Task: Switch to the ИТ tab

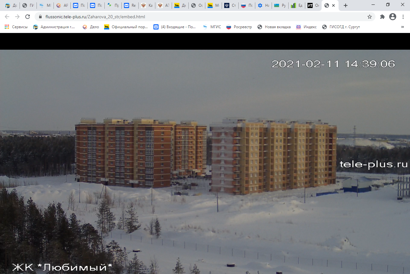Action: pyautogui.click(x=313, y=5)
